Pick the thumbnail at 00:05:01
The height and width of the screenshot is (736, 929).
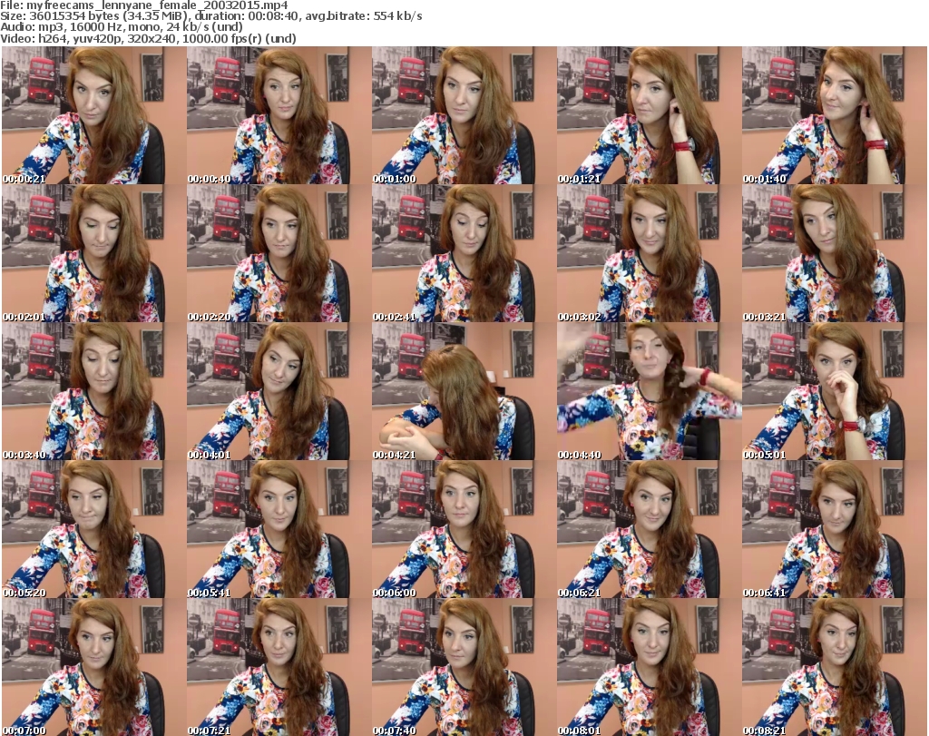835,392
